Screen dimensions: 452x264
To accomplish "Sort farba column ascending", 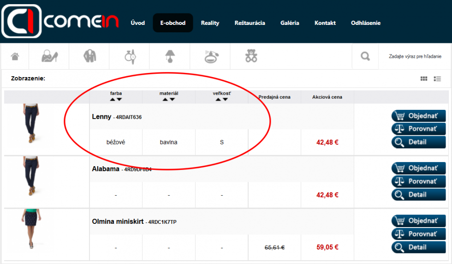I will (113, 99).
